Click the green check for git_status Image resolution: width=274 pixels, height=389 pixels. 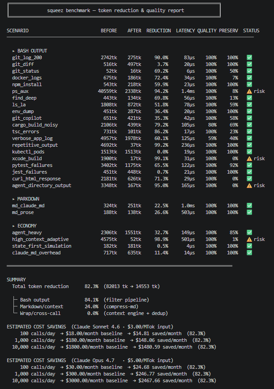(249, 71)
